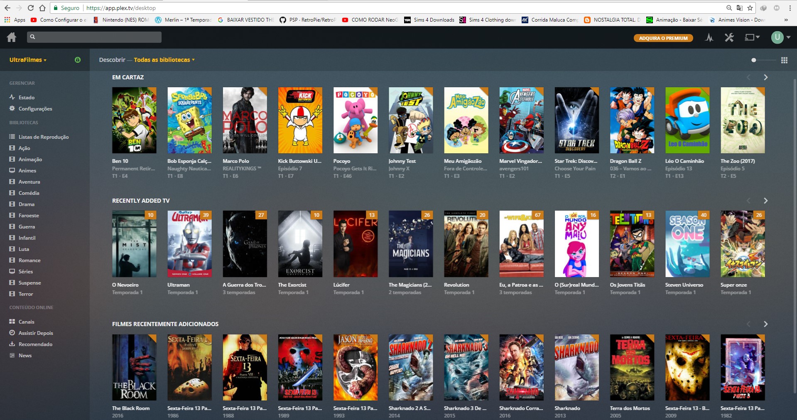797x420 pixels.
Task: Open The Magicians poster
Action: [411, 244]
